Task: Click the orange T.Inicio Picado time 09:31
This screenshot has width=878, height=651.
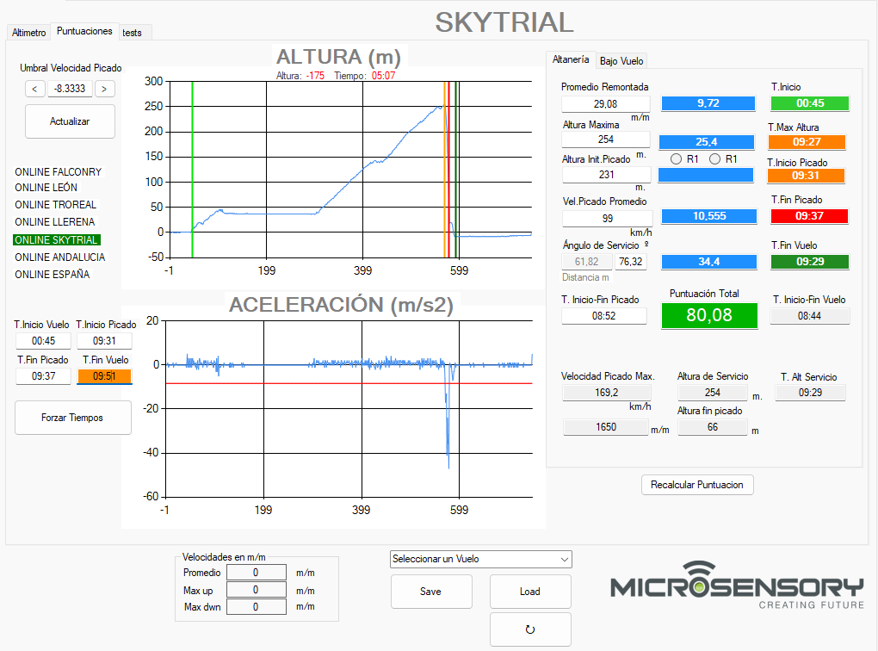Action: click(x=806, y=176)
